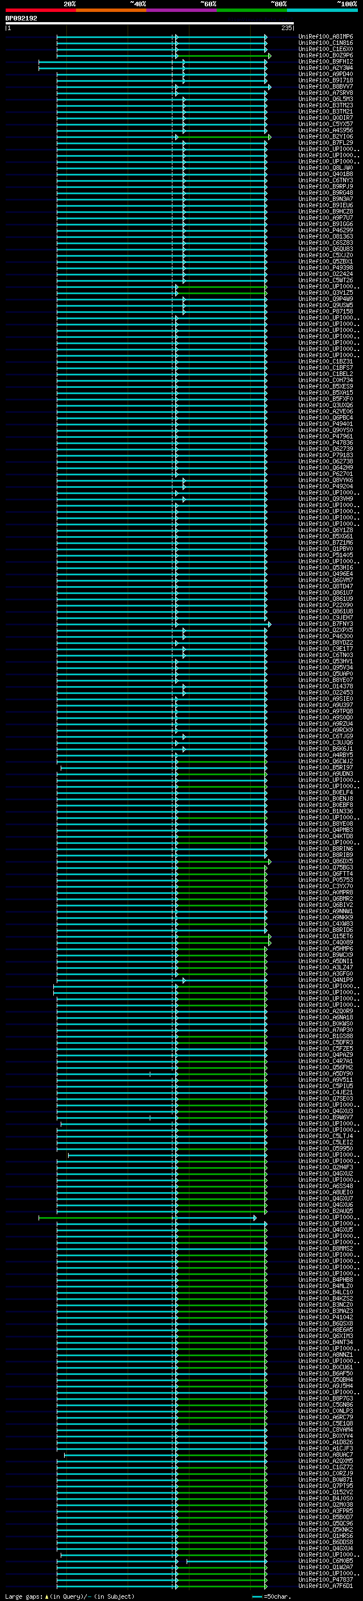Open entry UniRef100_Q4KTD8
Image resolution: width=363 pixels, height=1601 pixels.
(326, 837)
